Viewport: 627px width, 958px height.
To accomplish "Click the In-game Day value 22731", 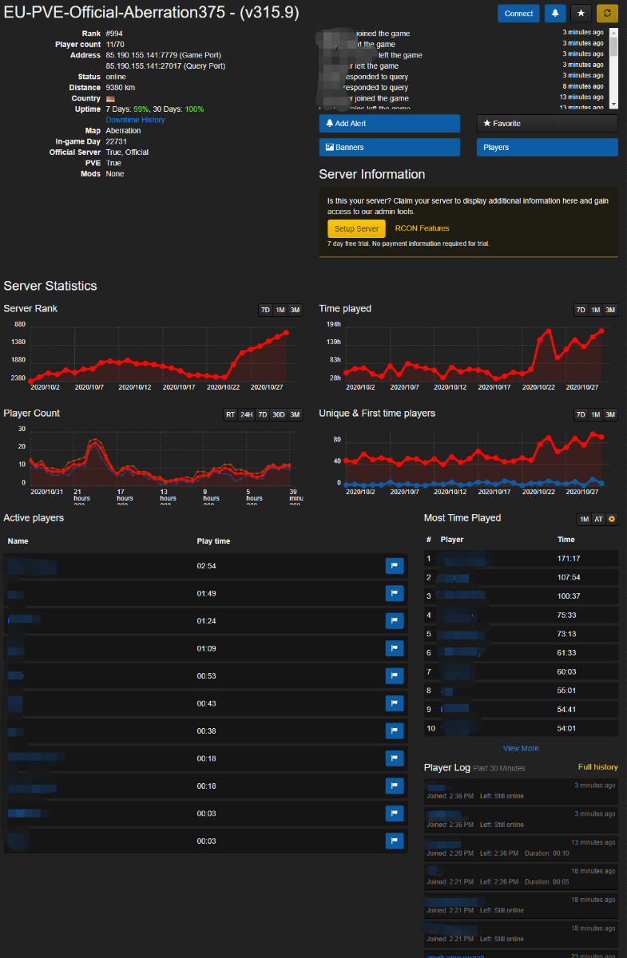I will (x=116, y=141).
